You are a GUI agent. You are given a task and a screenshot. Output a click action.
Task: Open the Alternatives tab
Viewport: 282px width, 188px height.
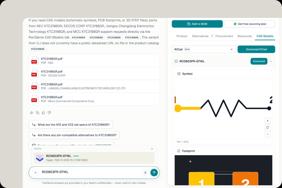click(203, 36)
